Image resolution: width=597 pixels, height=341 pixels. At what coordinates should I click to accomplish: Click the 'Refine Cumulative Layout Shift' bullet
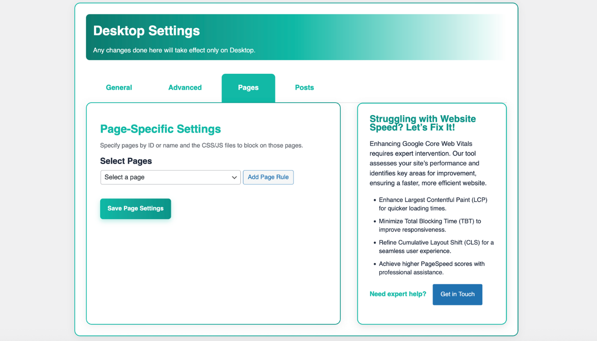point(436,247)
